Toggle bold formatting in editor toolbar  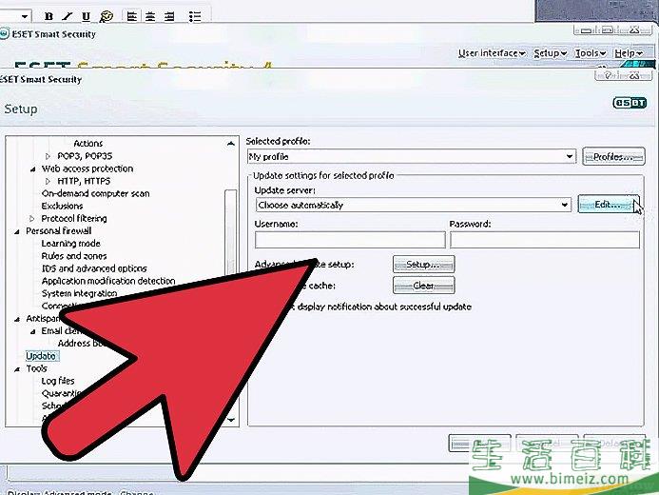48,16
